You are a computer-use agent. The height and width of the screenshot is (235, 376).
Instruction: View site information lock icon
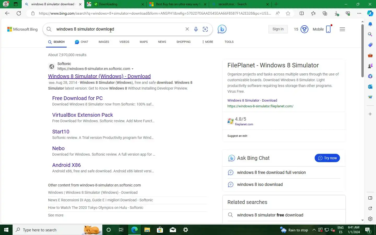point(33,13)
